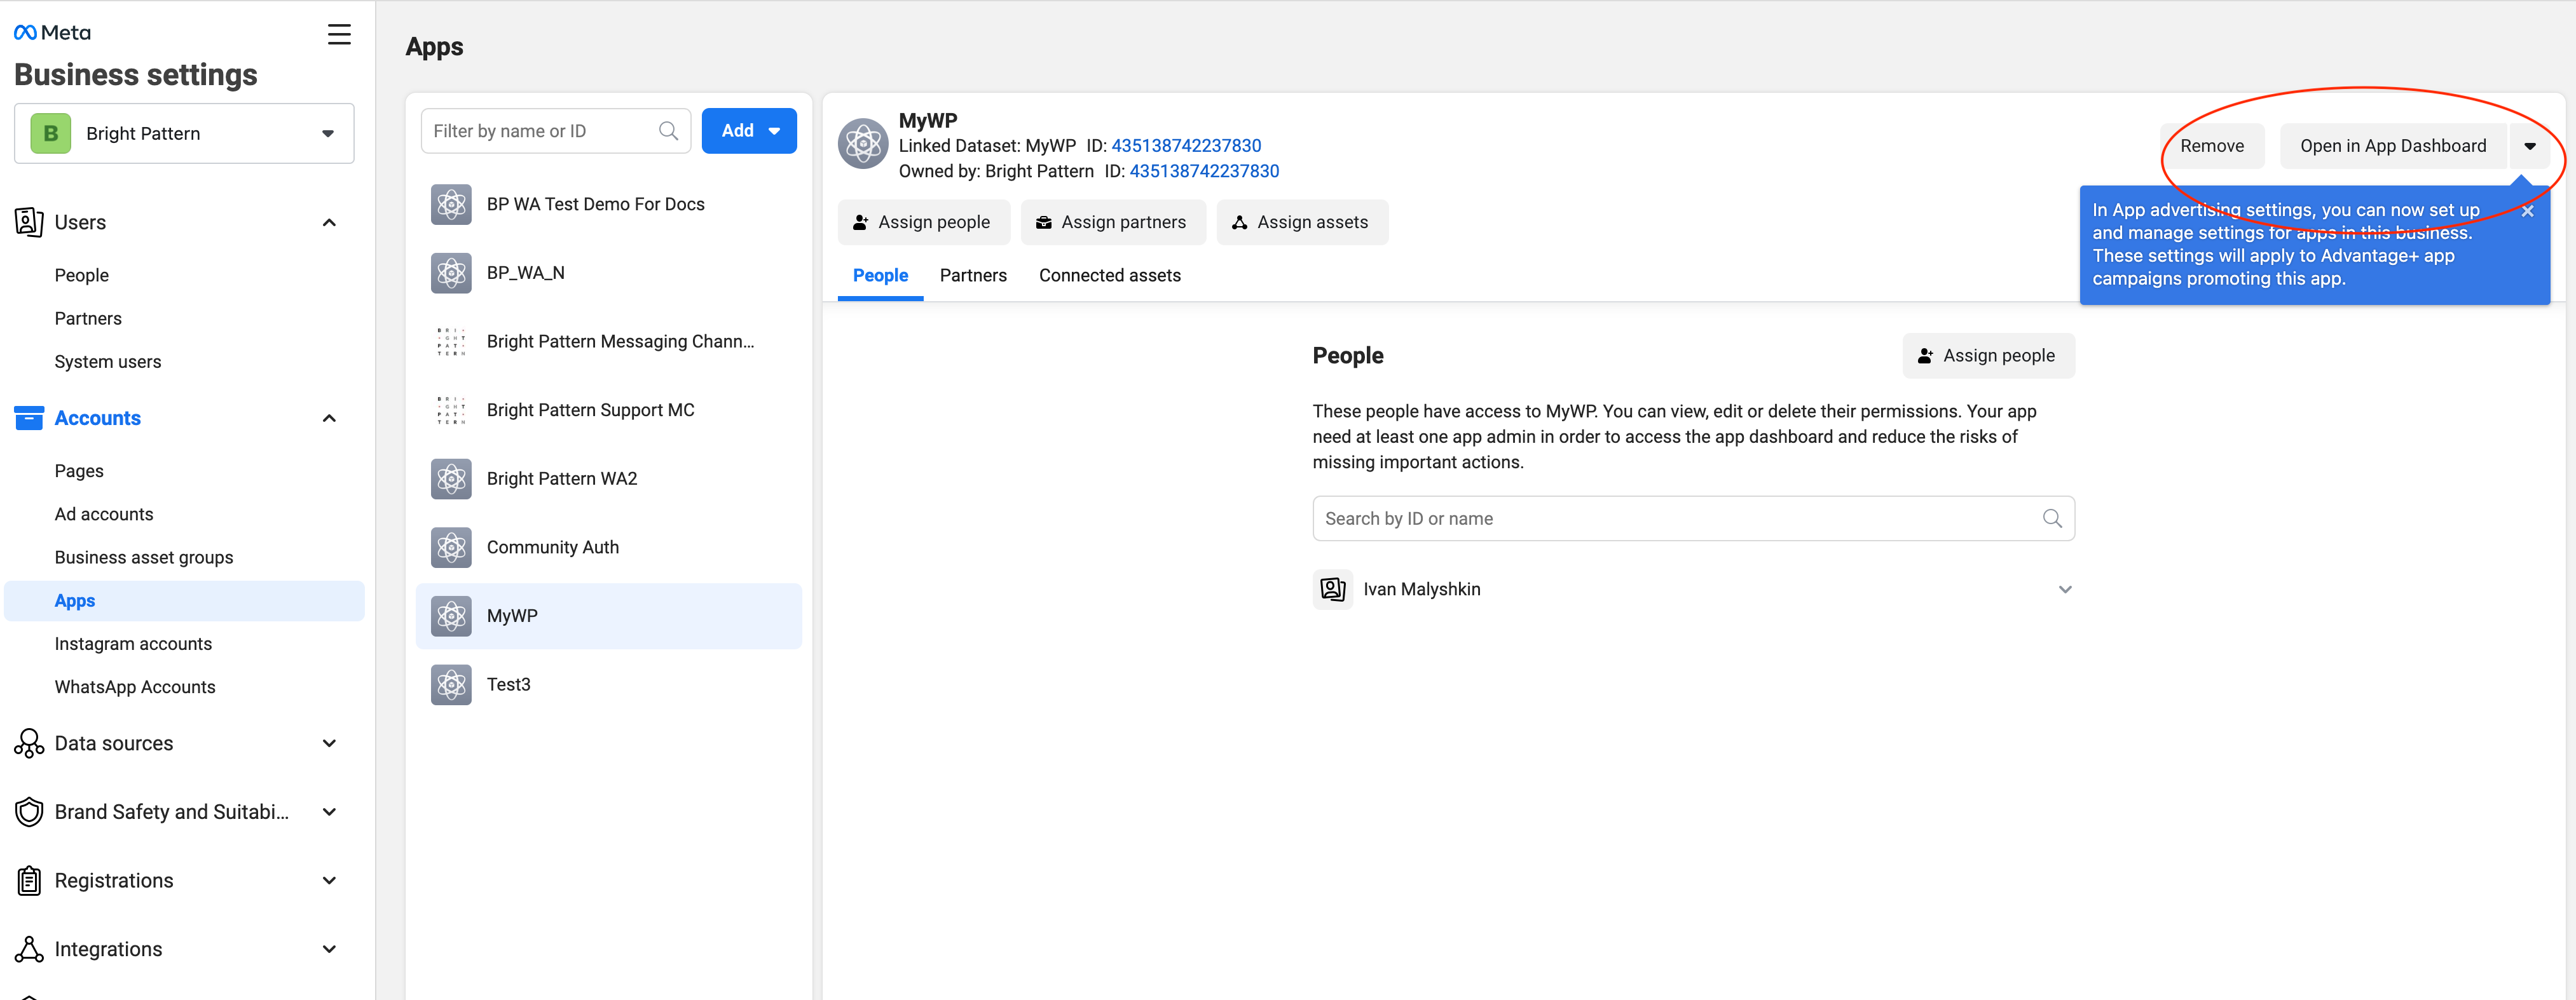Image resolution: width=2576 pixels, height=1000 pixels.
Task: Expand Brand Safety and Suitability section
Action: click(329, 812)
